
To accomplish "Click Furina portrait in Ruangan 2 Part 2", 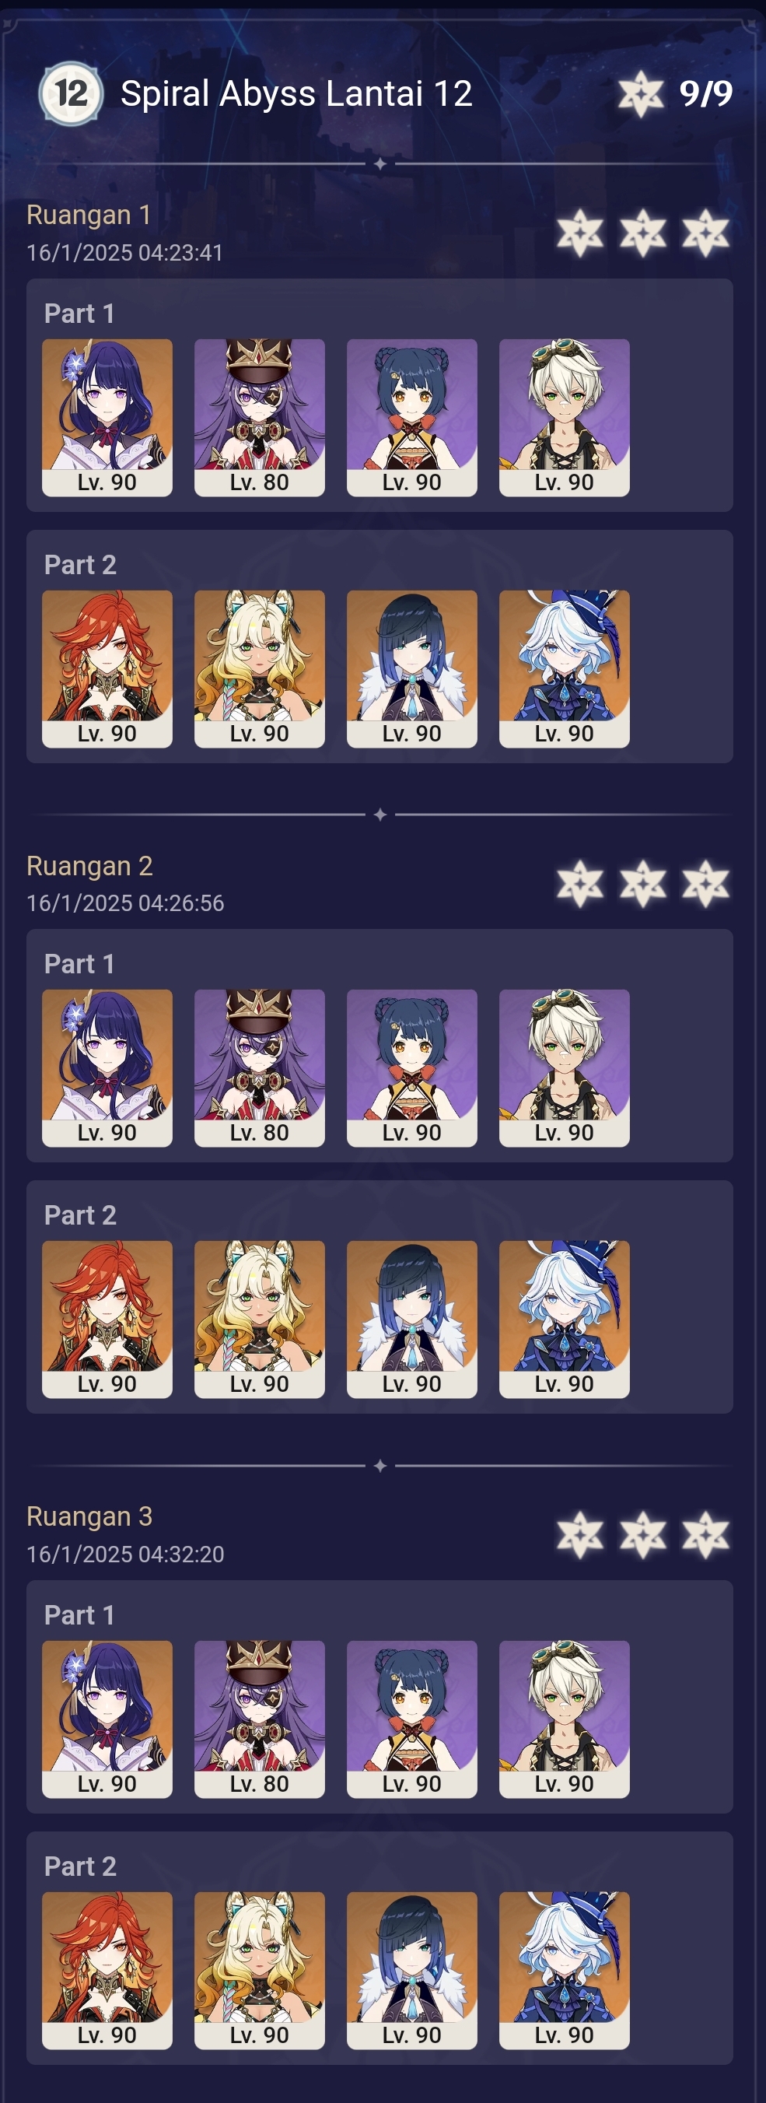I will point(565,1320).
